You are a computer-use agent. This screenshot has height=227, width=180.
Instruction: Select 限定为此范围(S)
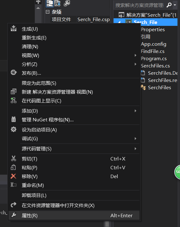coord(74,83)
